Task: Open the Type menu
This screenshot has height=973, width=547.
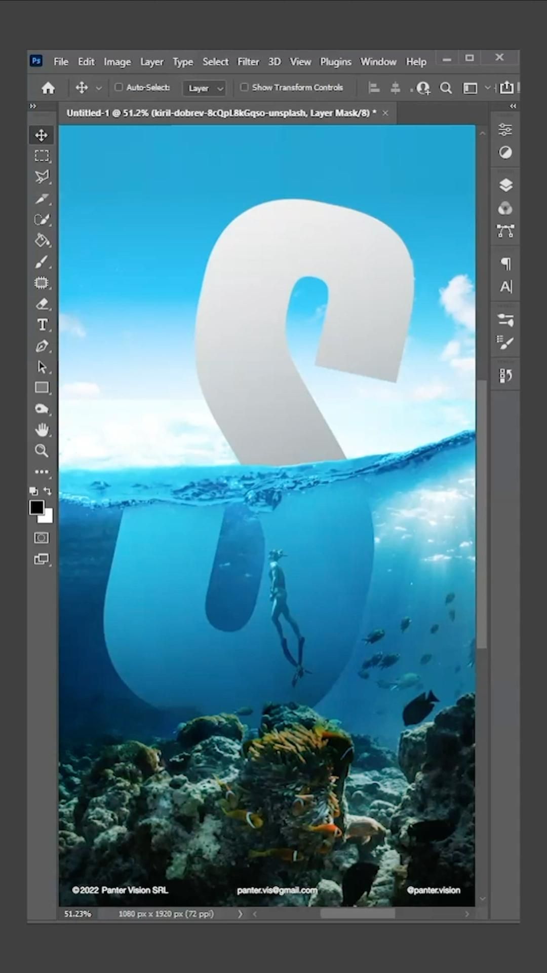Action: (x=183, y=62)
